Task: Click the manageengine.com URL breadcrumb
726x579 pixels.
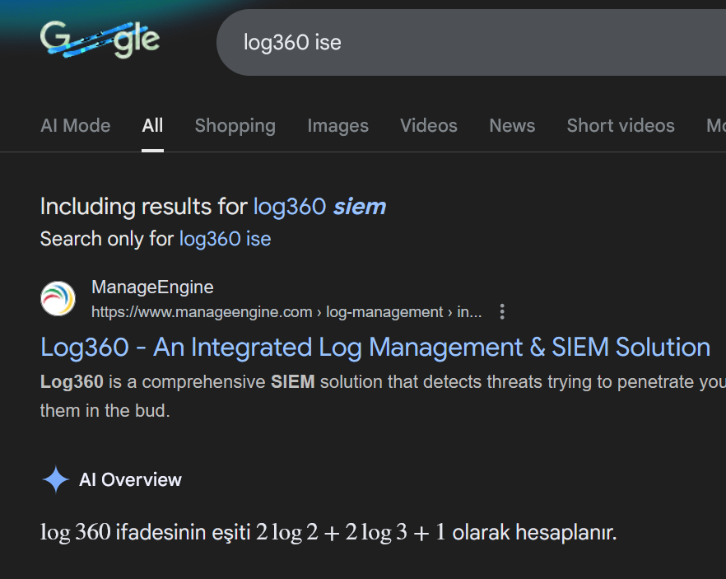Action: [x=286, y=312]
